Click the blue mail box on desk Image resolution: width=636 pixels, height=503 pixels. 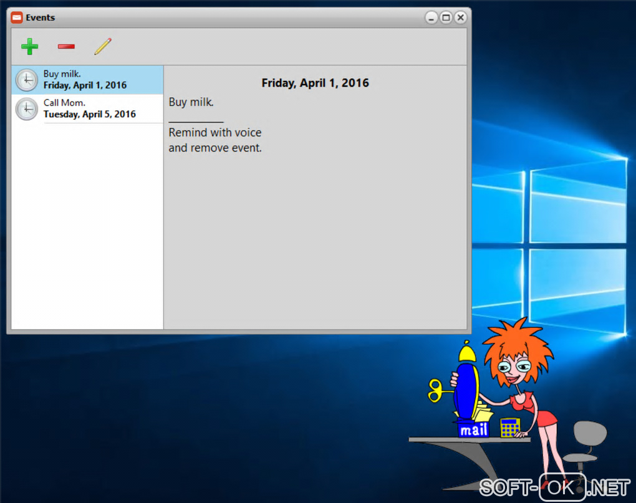pyautogui.click(x=473, y=429)
